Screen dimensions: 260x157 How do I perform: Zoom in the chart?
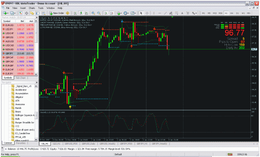pos(93,13)
